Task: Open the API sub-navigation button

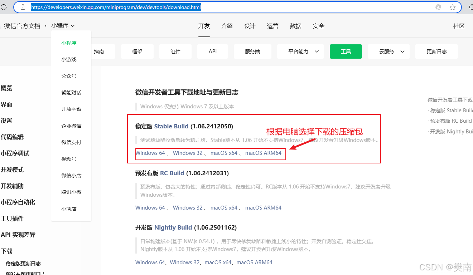Action: pos(213,51)
